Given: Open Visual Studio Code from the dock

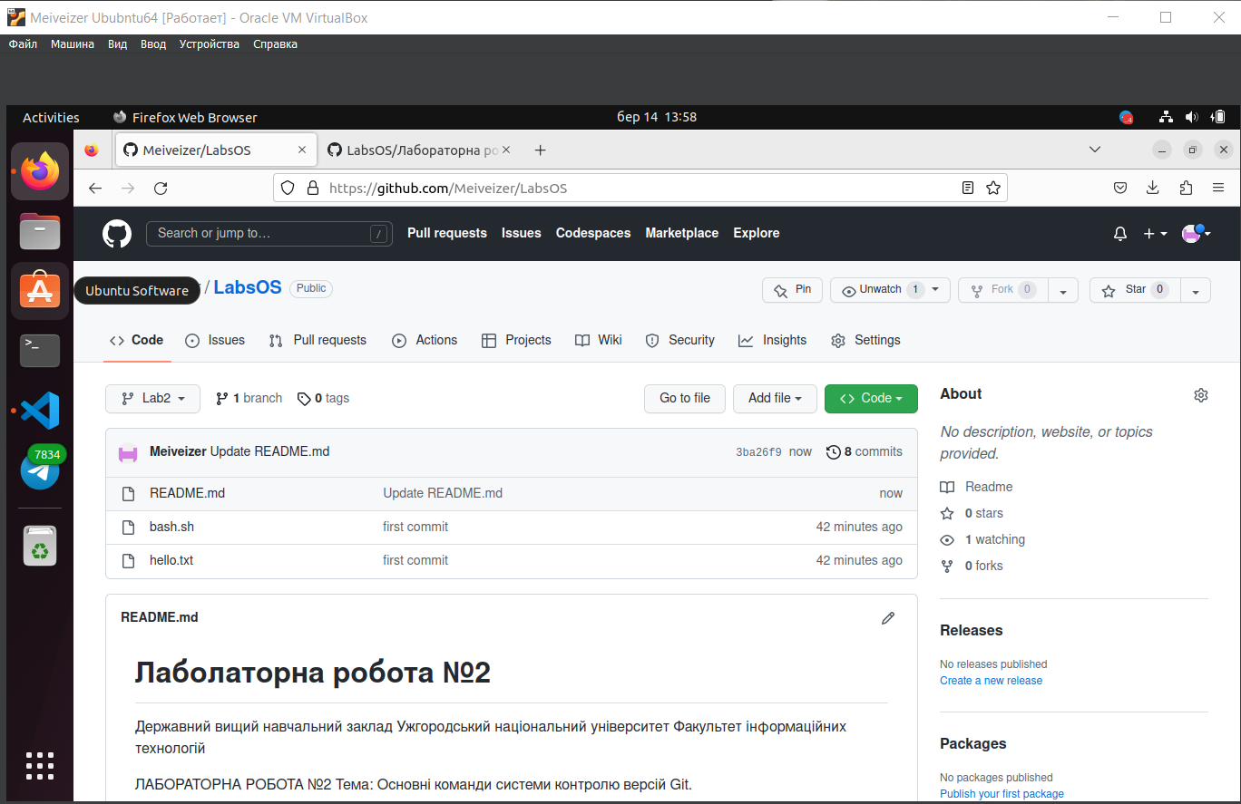Looking at the screenshot, I should point(40,411).
